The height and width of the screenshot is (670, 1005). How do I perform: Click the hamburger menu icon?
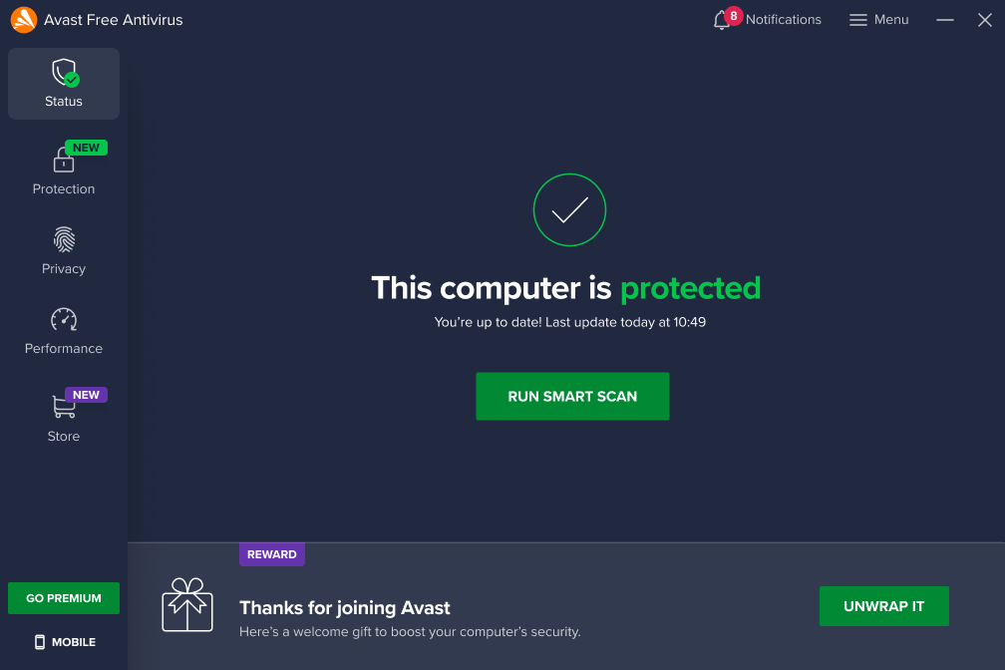click(857, 20)
